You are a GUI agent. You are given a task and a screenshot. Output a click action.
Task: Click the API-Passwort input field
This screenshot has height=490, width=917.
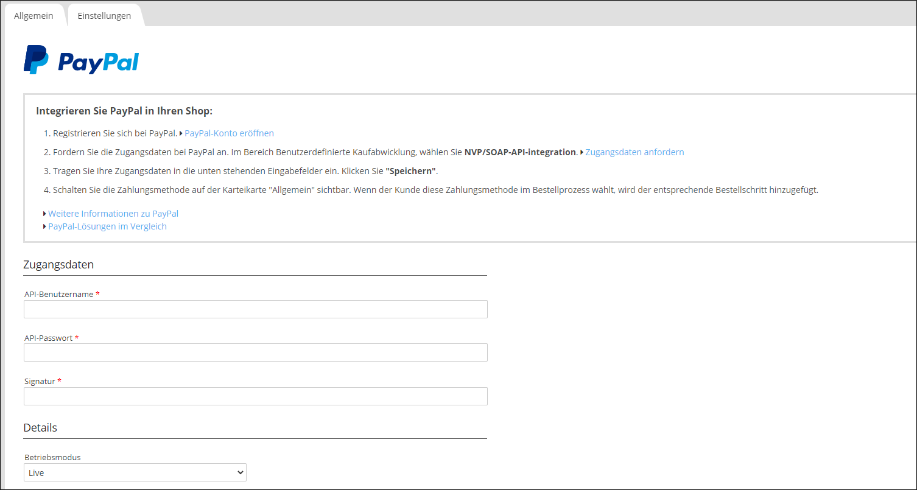click(255, 352)
